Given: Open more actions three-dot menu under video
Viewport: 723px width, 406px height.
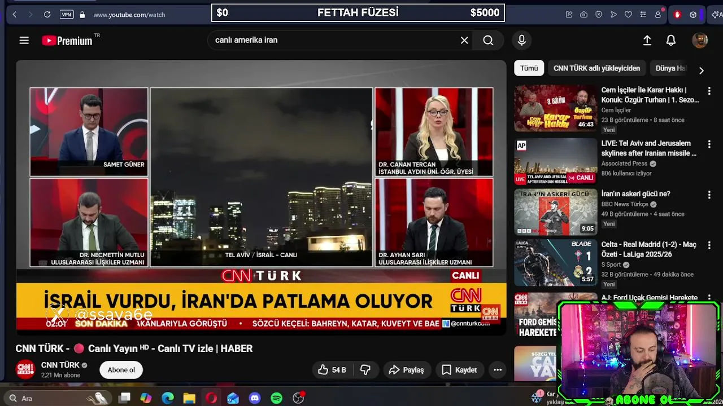Looking at the screenshot, I should point(498,370).
